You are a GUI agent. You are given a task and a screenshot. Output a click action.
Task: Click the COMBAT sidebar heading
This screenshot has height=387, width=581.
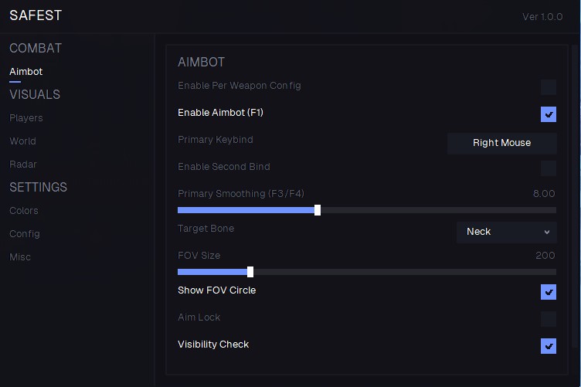tap(36, 49)
